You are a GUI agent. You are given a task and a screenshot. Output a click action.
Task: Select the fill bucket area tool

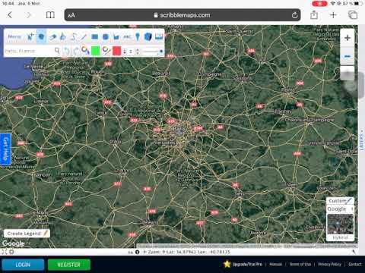coord(116,37)
